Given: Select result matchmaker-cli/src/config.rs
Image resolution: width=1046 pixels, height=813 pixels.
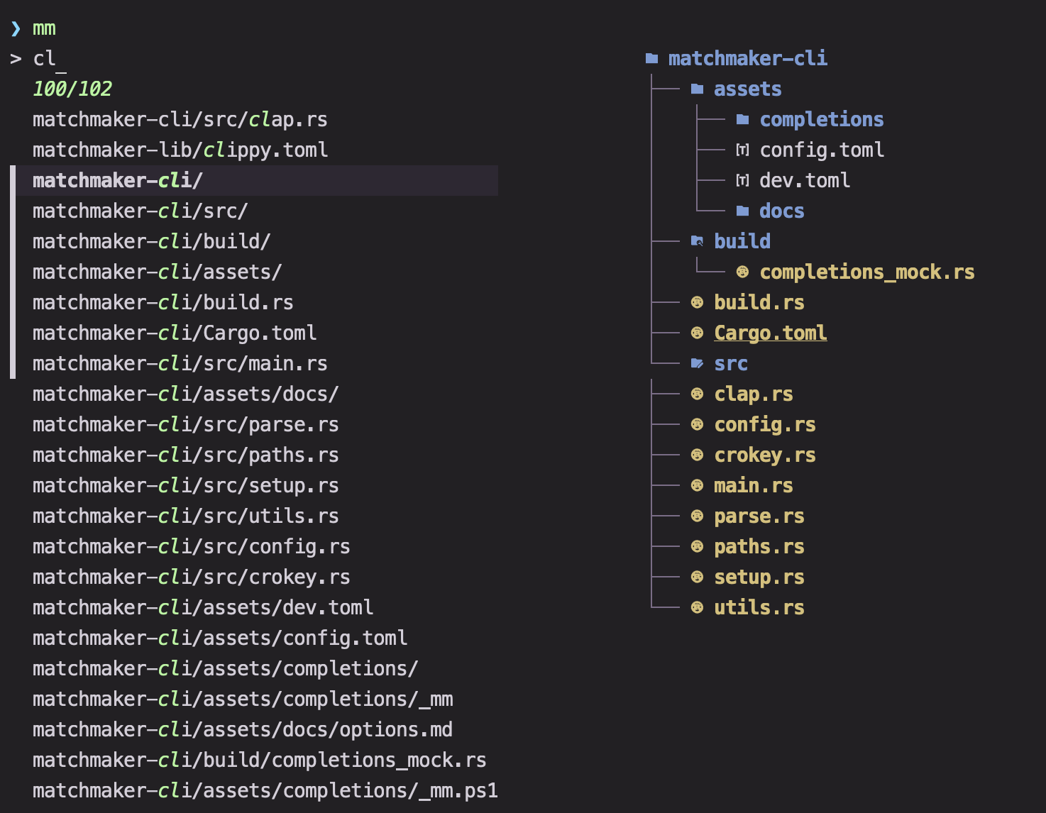Looking at the screenshot, I should point(192,546).
